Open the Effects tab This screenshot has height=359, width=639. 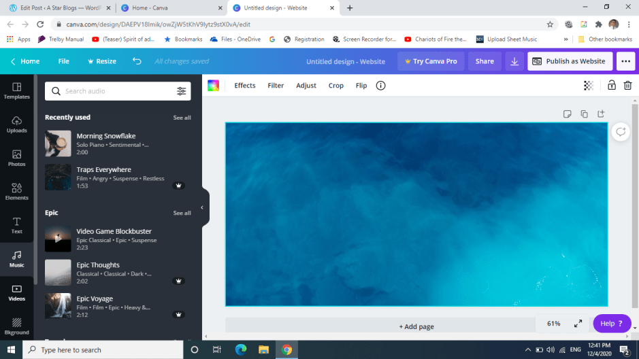click(x=245, y=86)
